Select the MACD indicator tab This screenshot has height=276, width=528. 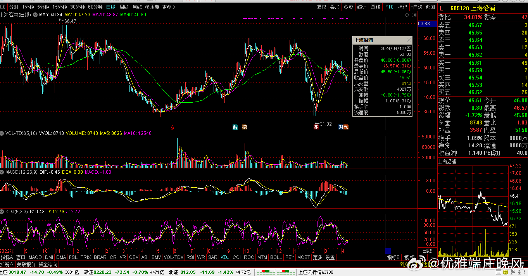[35, 257]
